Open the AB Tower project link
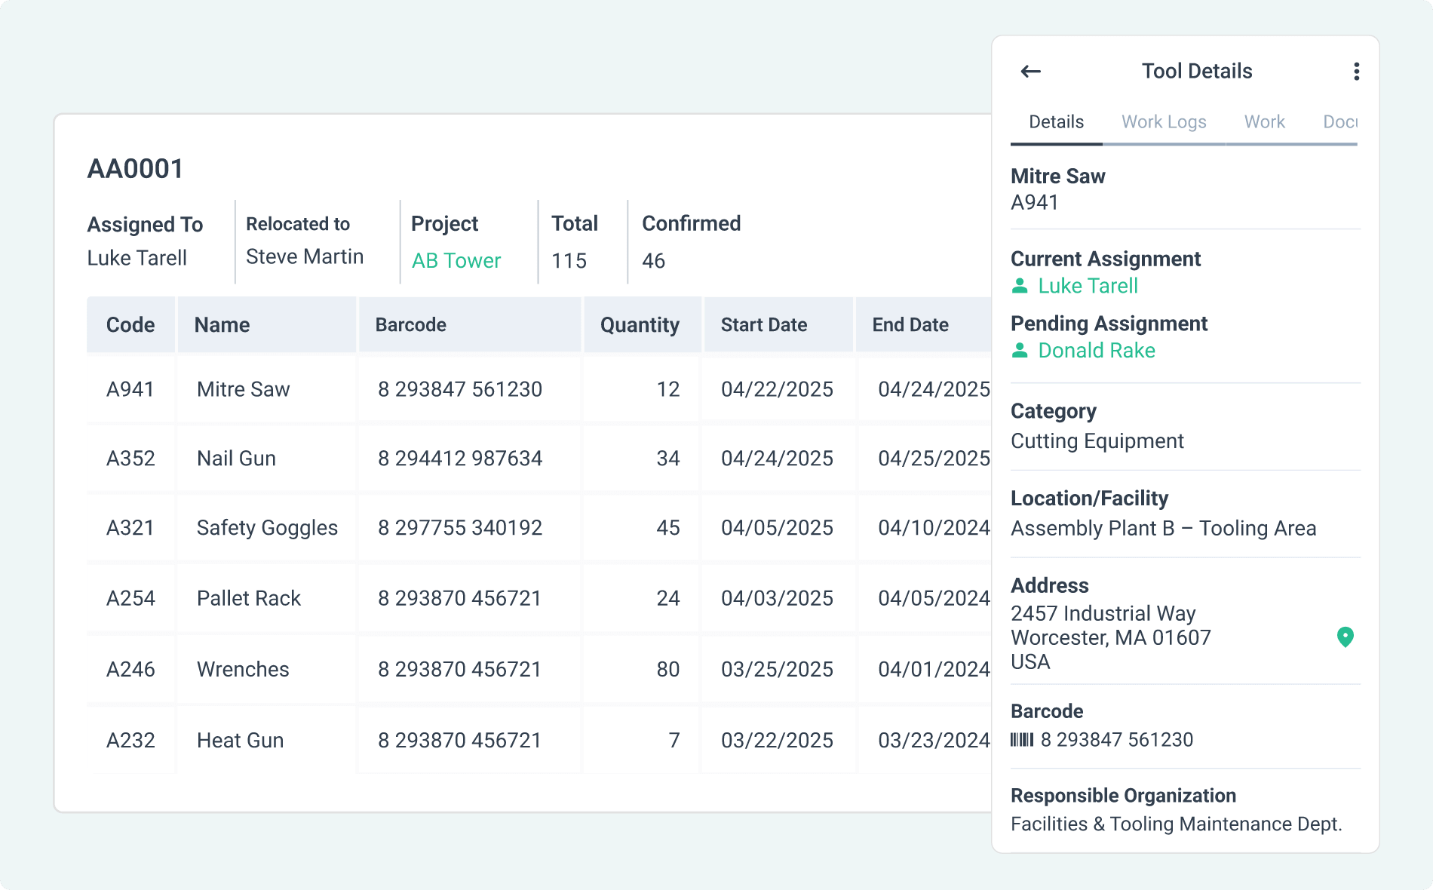Image resolution: width=1433 pixels, height=890 pixels. pyautogui.click(x=456, y=260)
